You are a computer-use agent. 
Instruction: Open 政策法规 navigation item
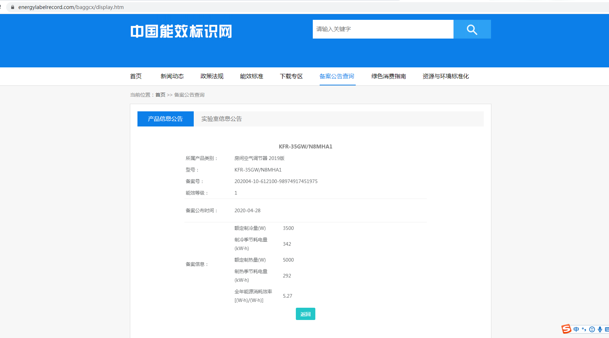[x=212, y=76]
